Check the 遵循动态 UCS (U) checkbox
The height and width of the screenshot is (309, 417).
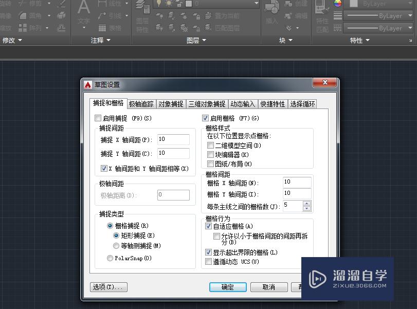pos(209,261)
